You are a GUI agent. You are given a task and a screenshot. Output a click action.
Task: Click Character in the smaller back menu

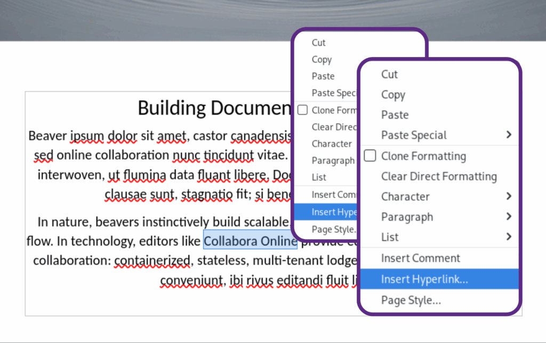[x=331, y=144]
